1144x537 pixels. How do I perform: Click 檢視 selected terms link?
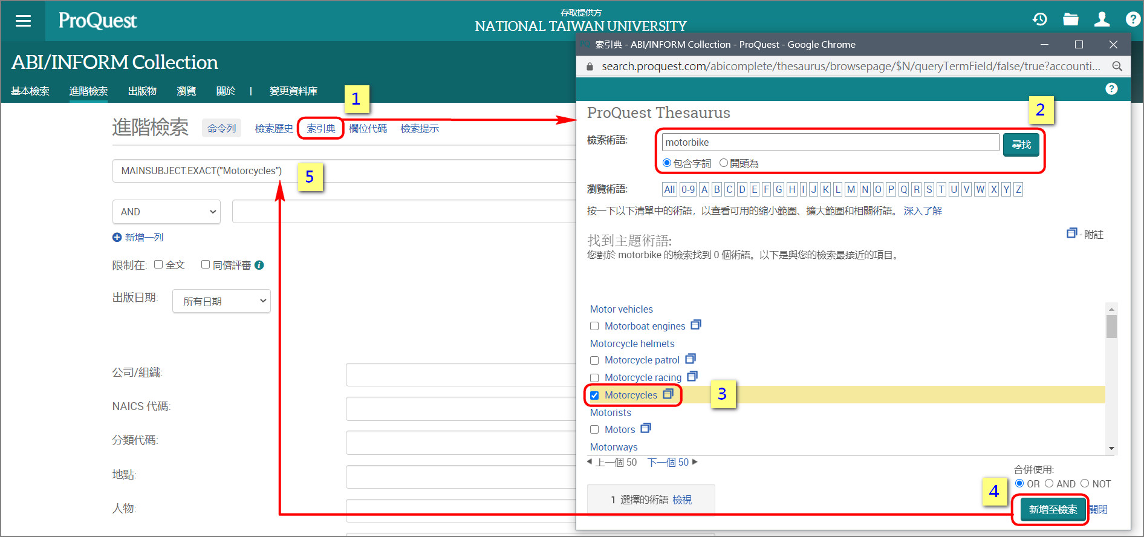point(682,500)
